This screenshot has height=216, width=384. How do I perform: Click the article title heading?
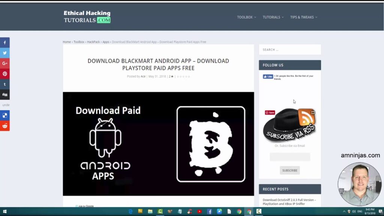158,64
